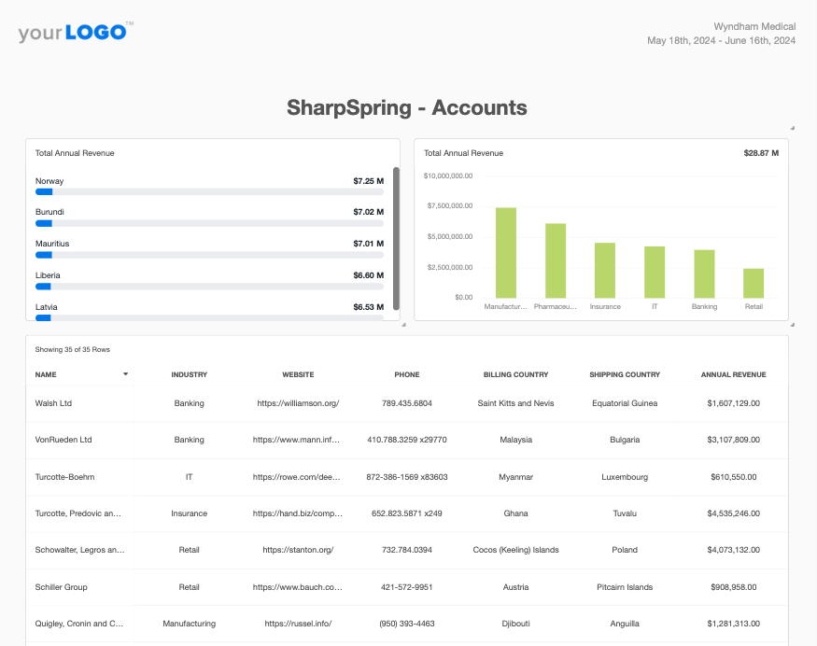Click the country revenue list scrollbar
The height and width of the screenshot is (646, 817).
(396, 238)
